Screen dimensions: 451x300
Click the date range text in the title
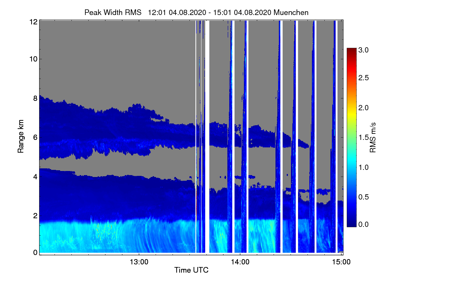(x=210, y=12)
